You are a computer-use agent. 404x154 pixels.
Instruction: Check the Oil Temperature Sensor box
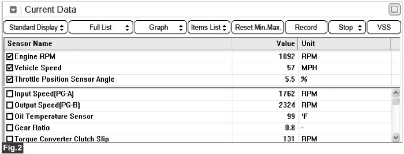tap(10, 116)
